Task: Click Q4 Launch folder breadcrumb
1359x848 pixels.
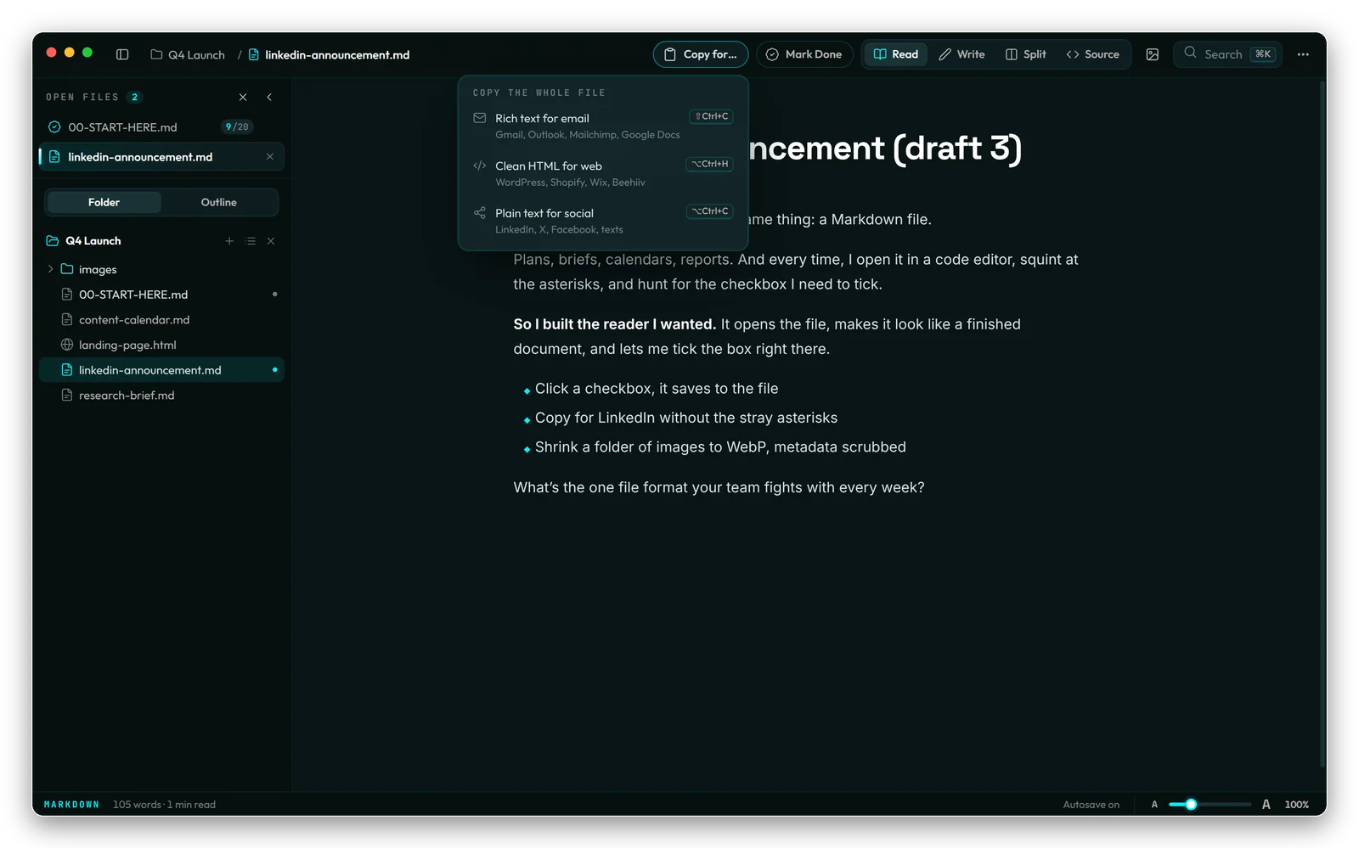Action: [x=188, y=54]
